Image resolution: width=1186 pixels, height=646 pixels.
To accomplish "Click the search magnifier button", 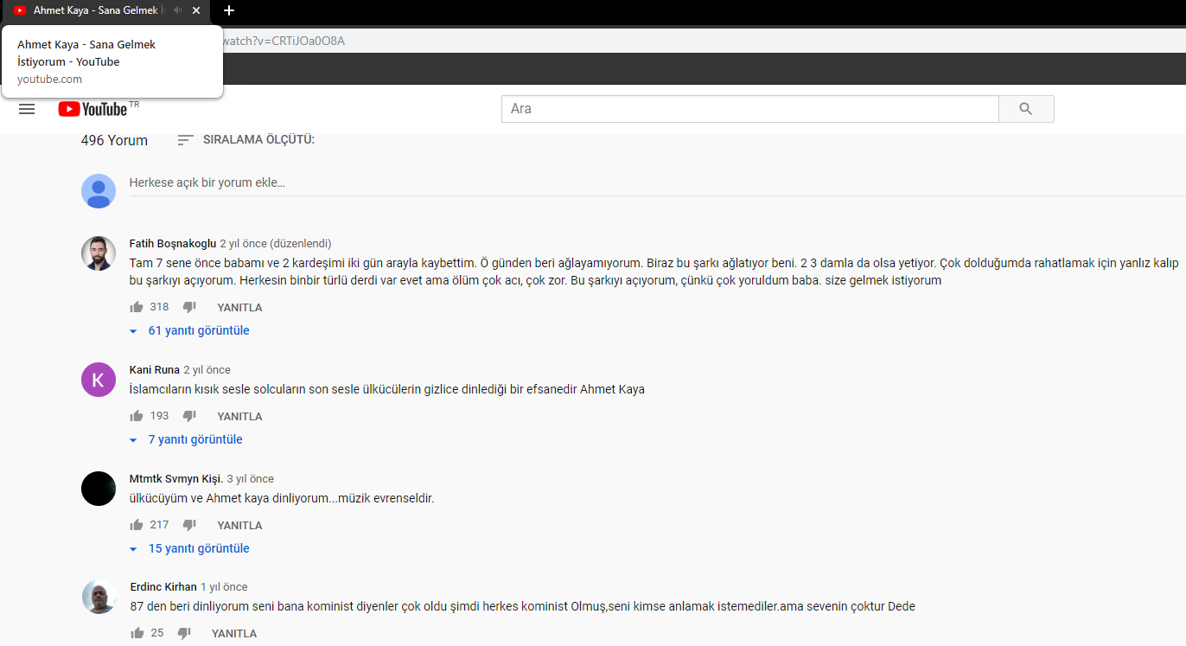I will [1026, 109].
